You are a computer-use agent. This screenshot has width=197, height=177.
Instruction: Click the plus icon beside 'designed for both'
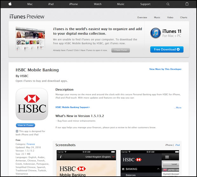17,131
